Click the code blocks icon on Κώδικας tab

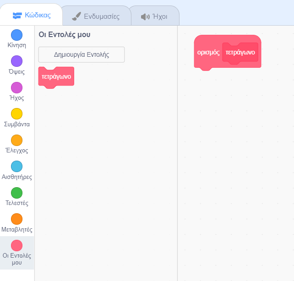click(17, 16)
